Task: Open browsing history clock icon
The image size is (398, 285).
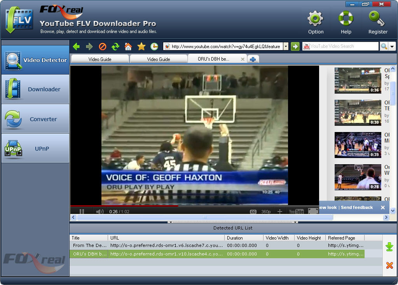Action: pos(154,47)
